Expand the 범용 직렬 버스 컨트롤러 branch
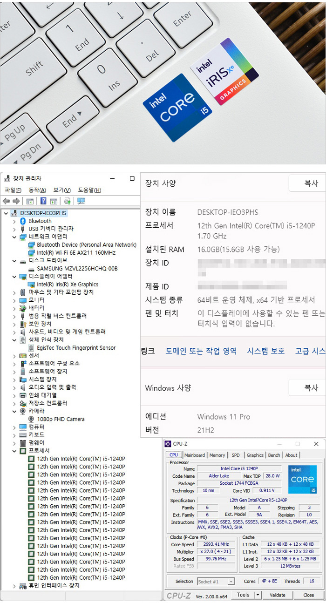This screenshot has height=603, width=326. (x=14, y=316)
